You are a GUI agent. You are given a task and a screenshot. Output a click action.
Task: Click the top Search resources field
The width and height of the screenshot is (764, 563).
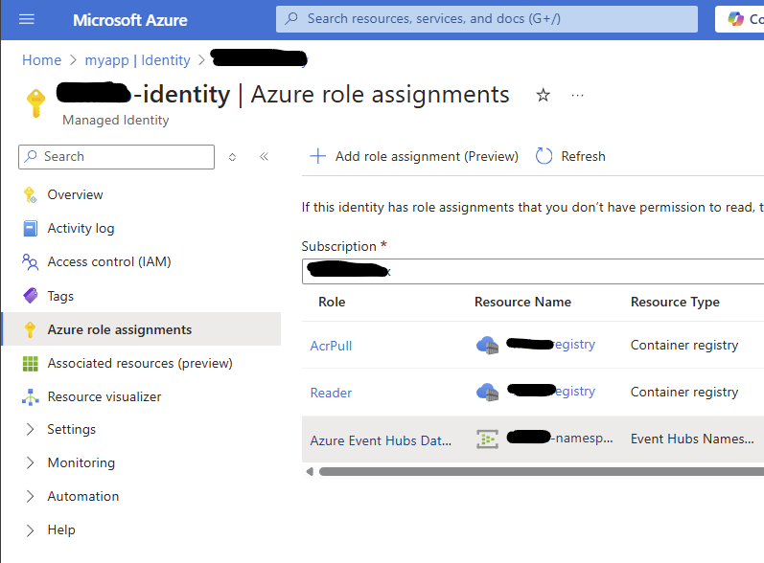(487, 19)
